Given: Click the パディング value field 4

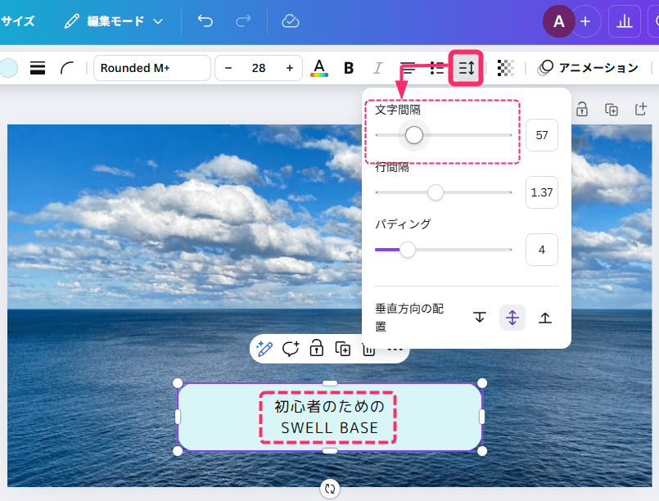Looking at the screenshot, I should pos(542,250).
